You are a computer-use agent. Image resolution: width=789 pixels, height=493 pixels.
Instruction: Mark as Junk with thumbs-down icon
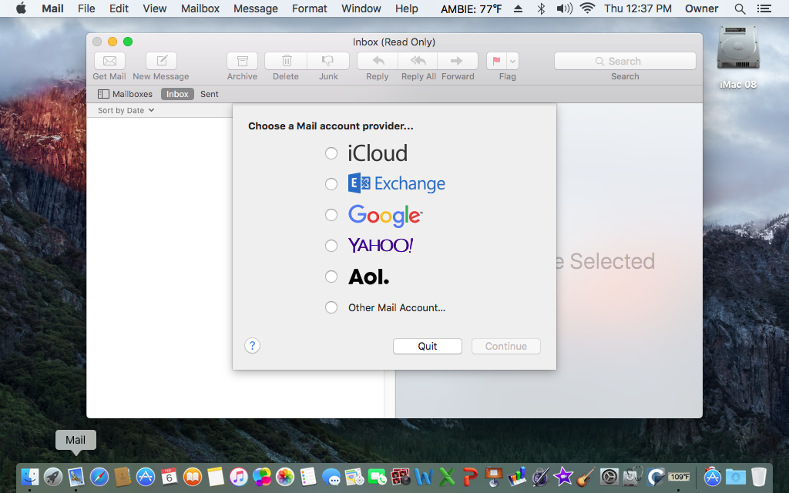coord(328,61)
